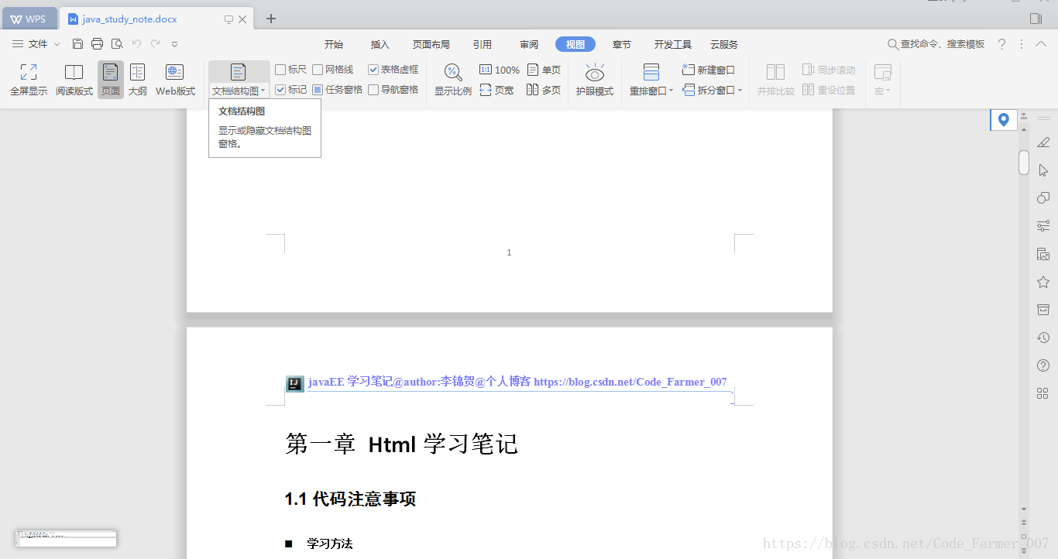Open the References (引用) tab
Screen dimensions: 1058x559
483,44
